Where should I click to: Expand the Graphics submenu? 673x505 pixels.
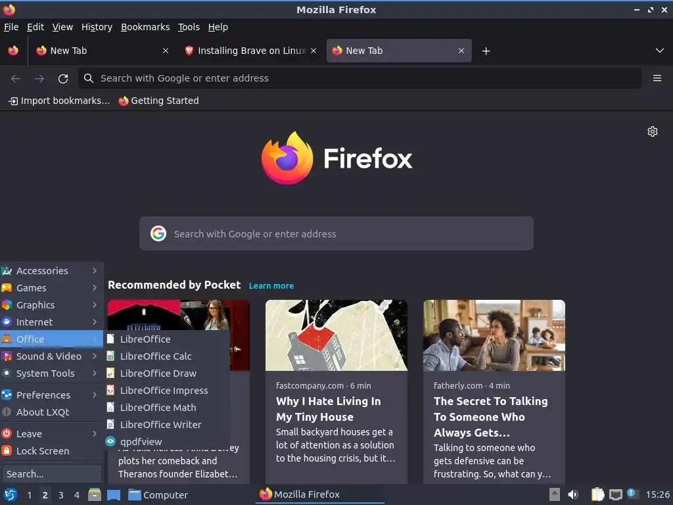51,305
